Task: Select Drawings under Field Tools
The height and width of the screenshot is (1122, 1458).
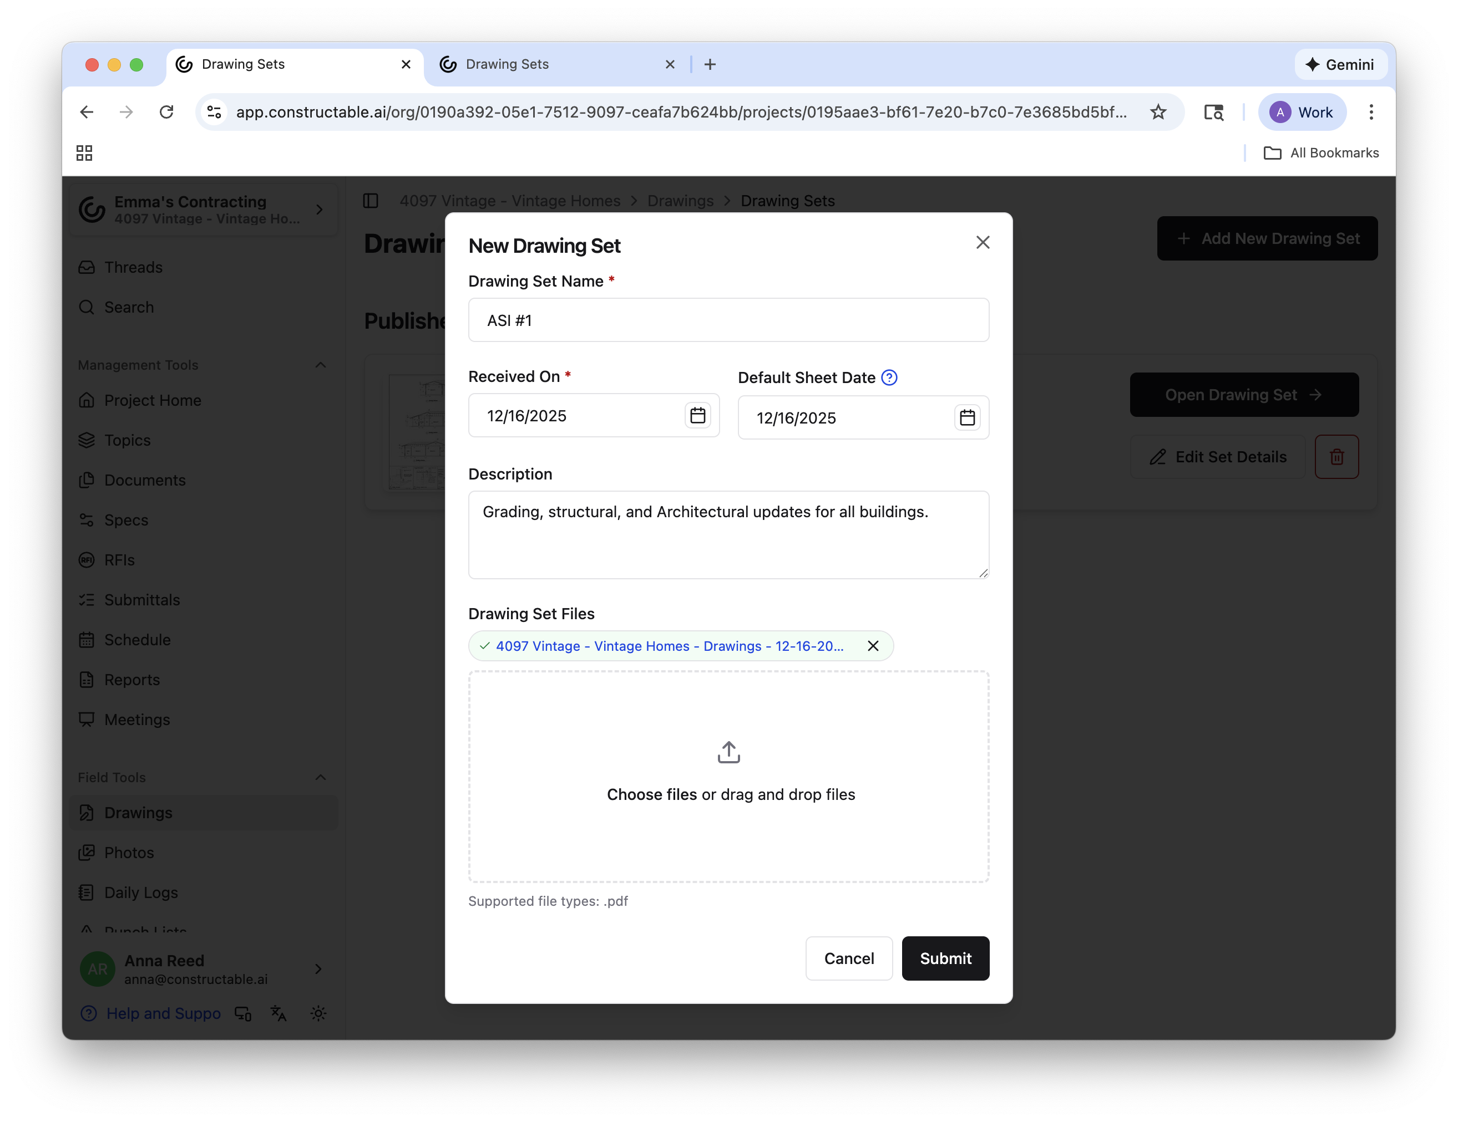Action: pos(204,813)
